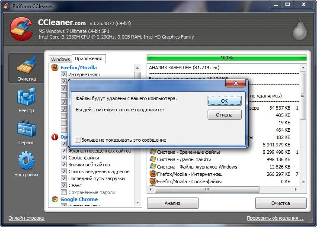This screenshot has height=227, width=317.
Task: Maximize the CCleaner window
Action: (x=288, y=5)
